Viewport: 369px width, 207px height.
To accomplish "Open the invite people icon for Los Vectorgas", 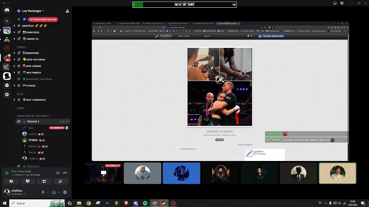I will click(x=67, y=11).
